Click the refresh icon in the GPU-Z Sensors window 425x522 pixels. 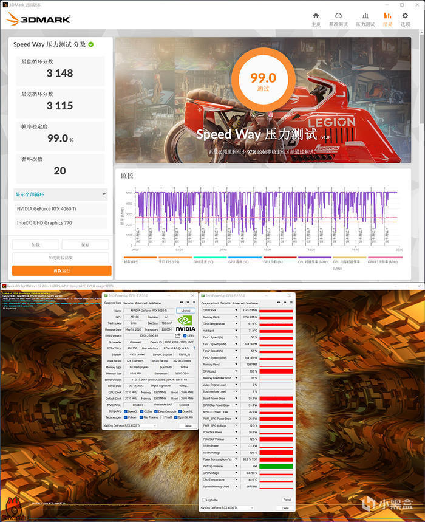(x=285, y=302)
